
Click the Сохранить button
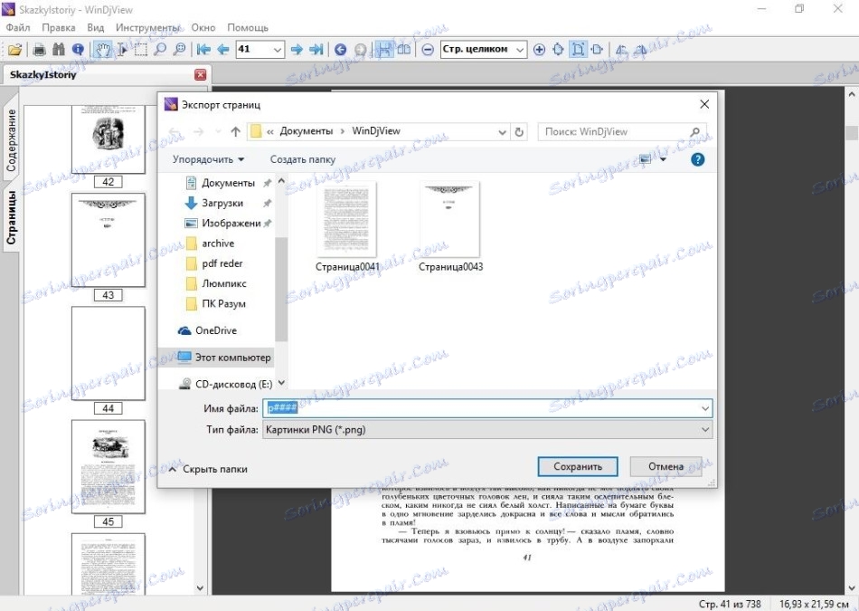(x=577, y=465)
